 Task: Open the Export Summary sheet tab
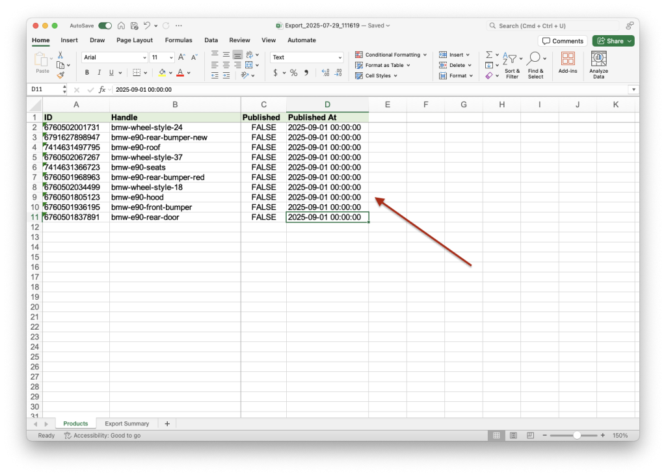(x=127, y=423)
